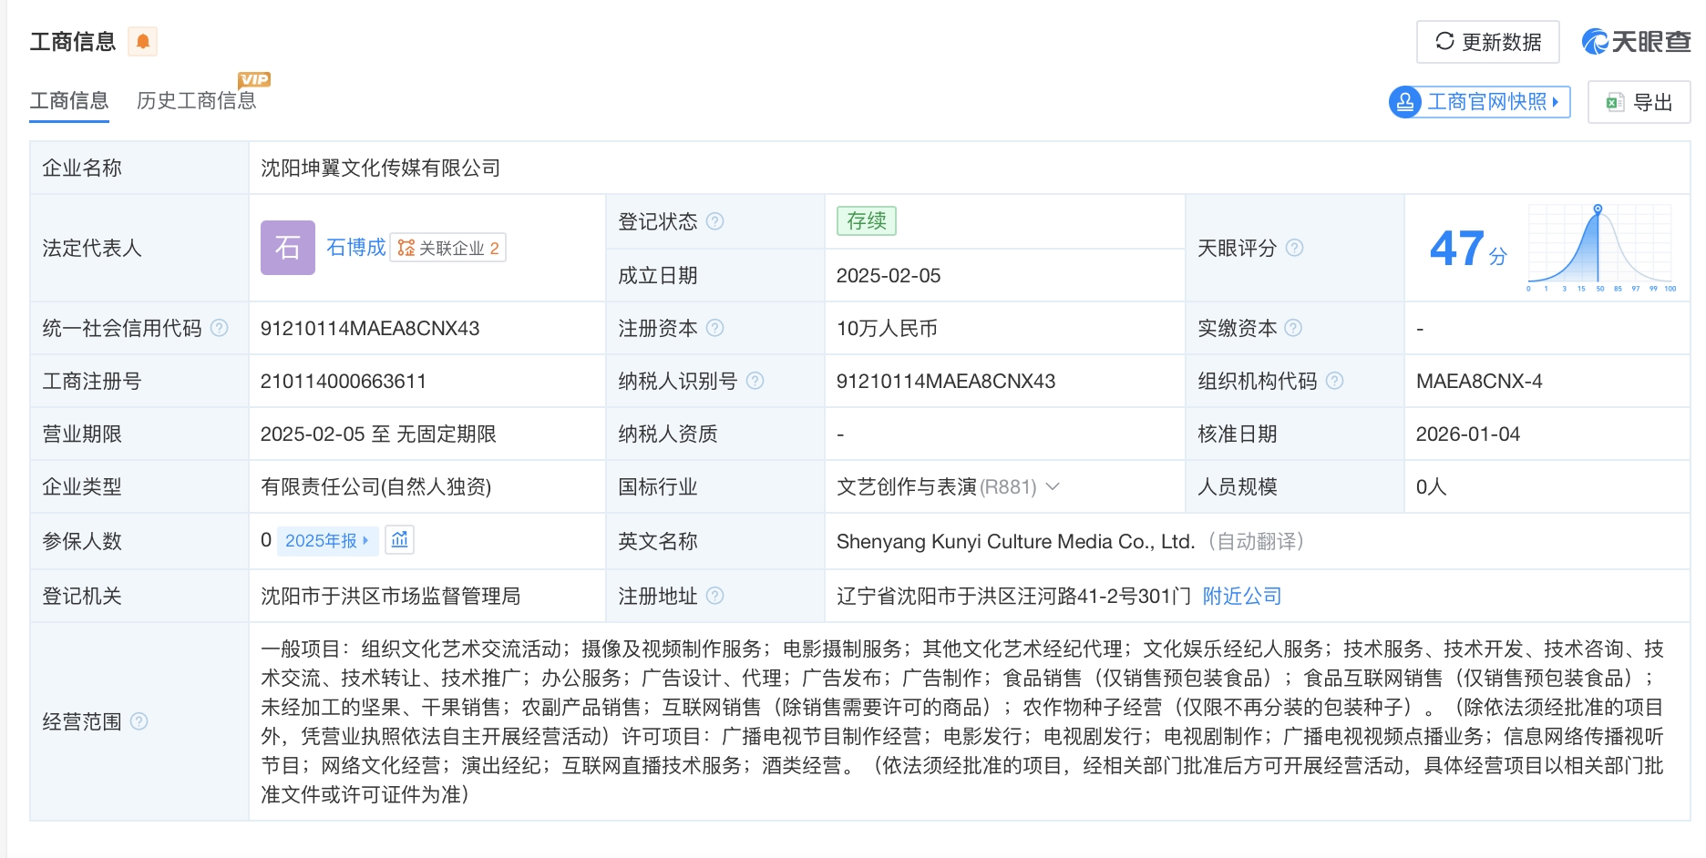Click the 0人 staff size value
This screenshot has width=1706, height=858.
coord(1431,486)
